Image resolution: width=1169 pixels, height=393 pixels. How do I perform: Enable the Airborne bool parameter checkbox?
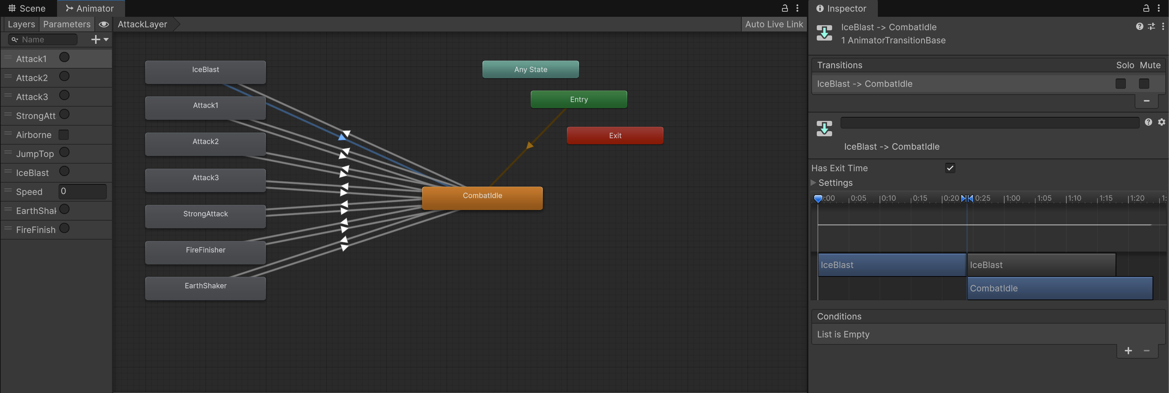pos(64,135)
